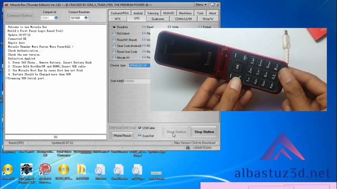
Task: Open the Choose type combo box
Action: point(139,65)
